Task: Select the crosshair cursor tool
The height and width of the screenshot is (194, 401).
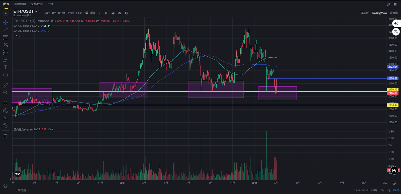Action: click(5, 22)
